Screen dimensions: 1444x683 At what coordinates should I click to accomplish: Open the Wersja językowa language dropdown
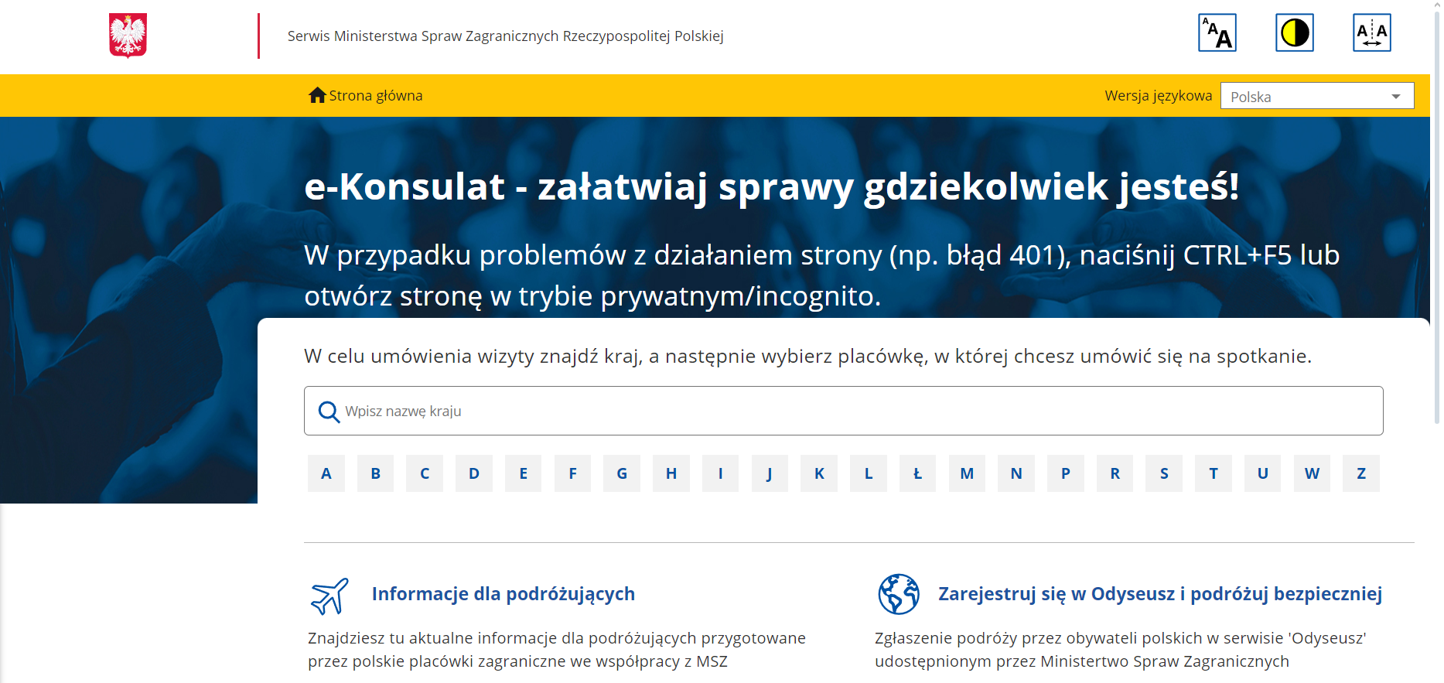click(x=1316, y=96)
